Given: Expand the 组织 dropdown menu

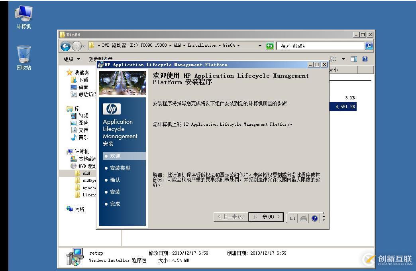Looking at the screenshot, I should click(72, 59).
